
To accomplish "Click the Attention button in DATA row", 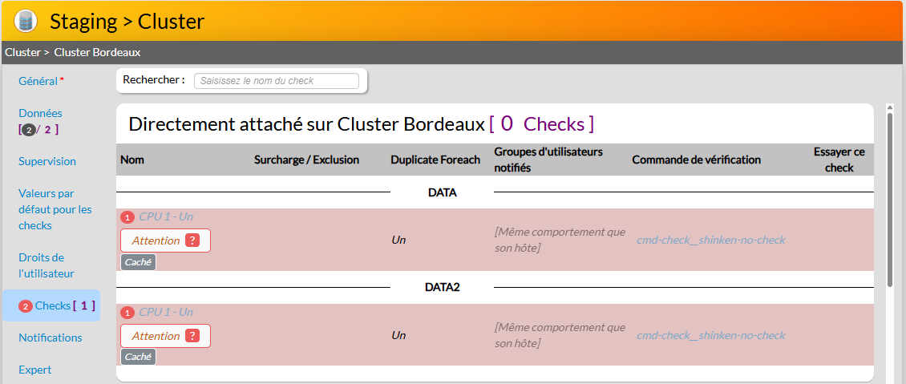I will 156,241.
